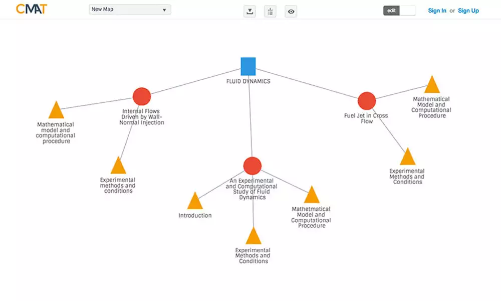Image resolution: width=501 pixels, height=301 pixels.
Task: Click the Sign Up link
Action: click(x=468, y=11)
